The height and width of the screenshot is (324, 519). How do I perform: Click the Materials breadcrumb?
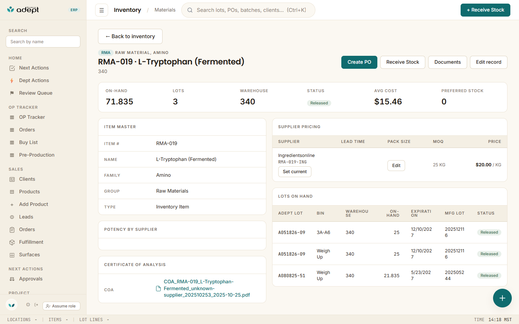click(x=165, y=10)
